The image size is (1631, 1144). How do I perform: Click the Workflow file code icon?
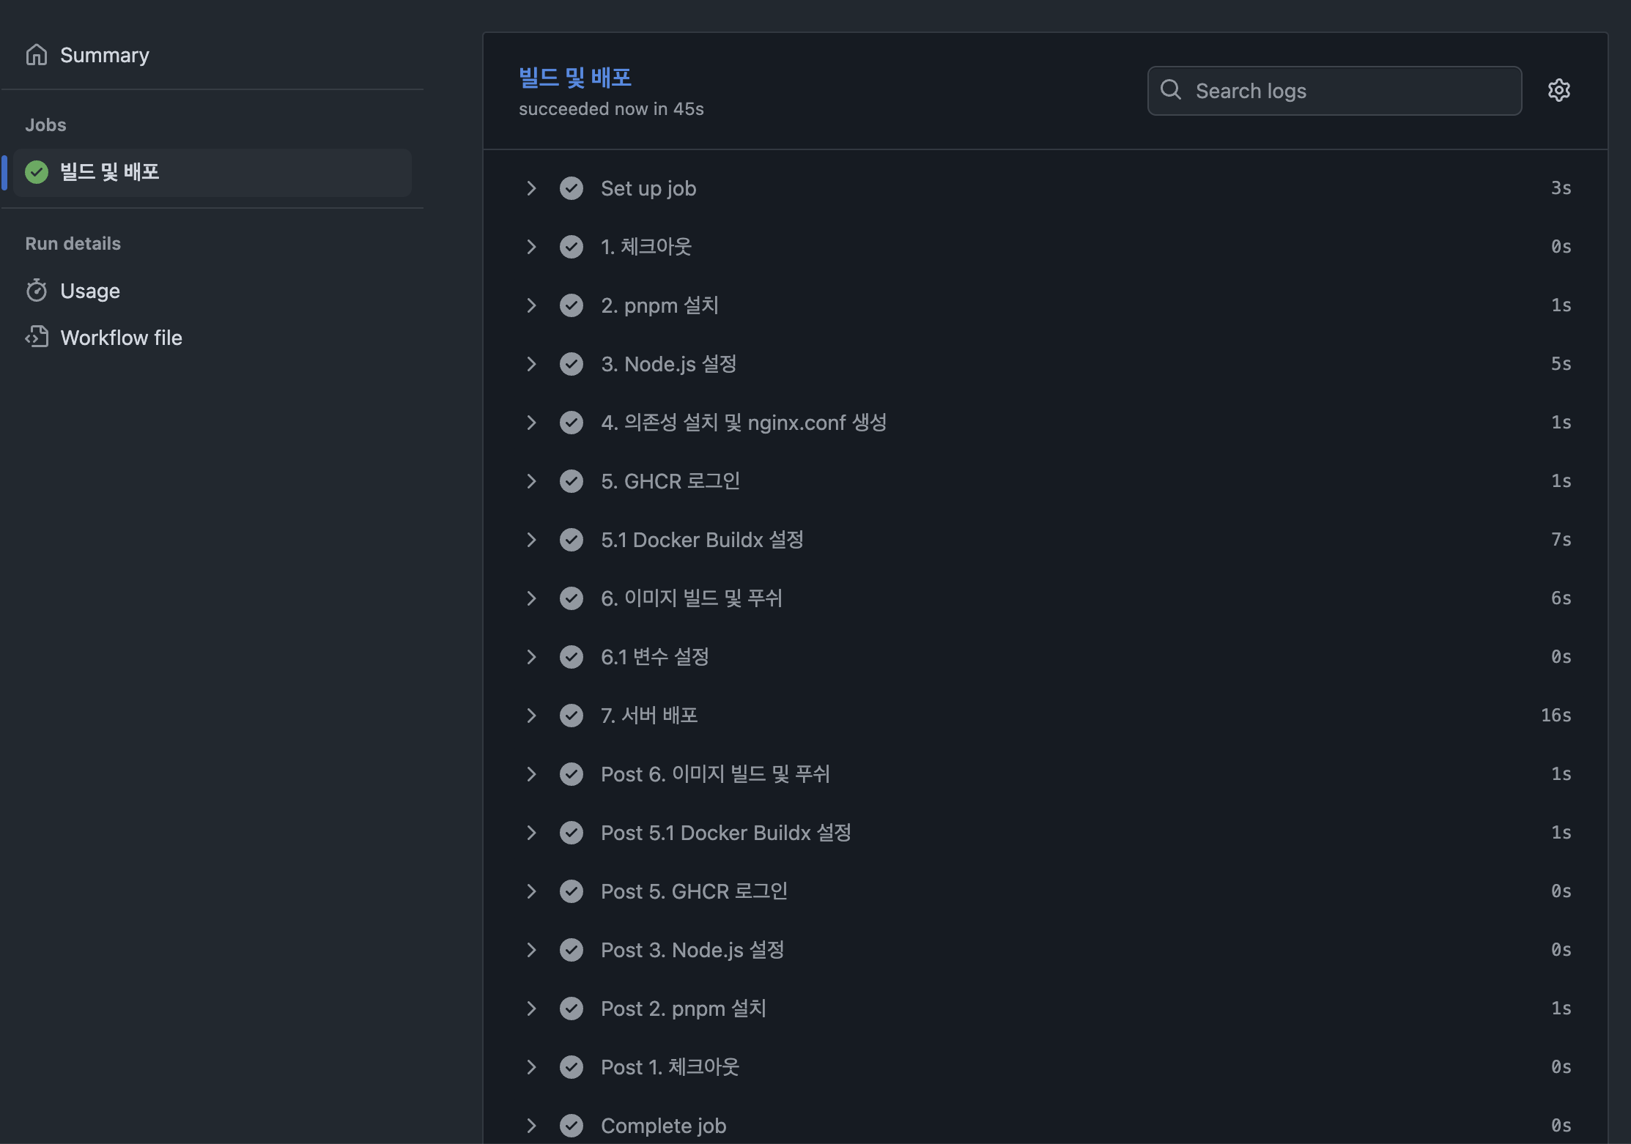point(36,337)
